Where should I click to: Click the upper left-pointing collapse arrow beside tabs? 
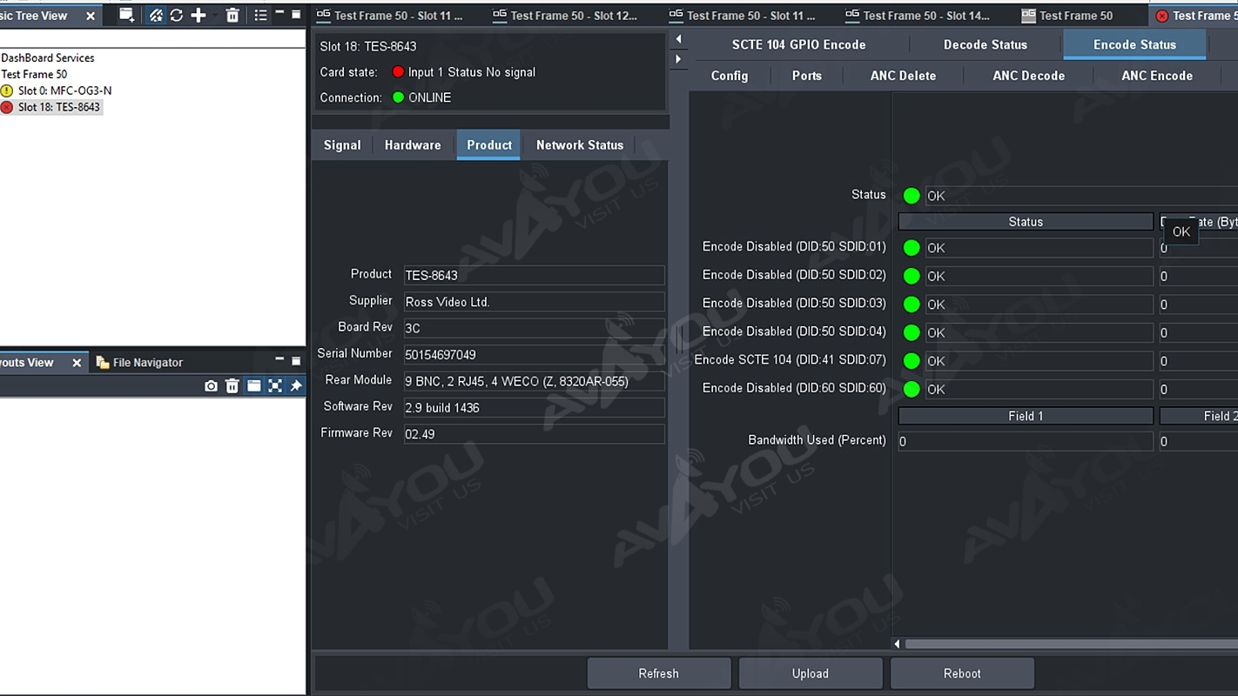[x=678, y=39]
